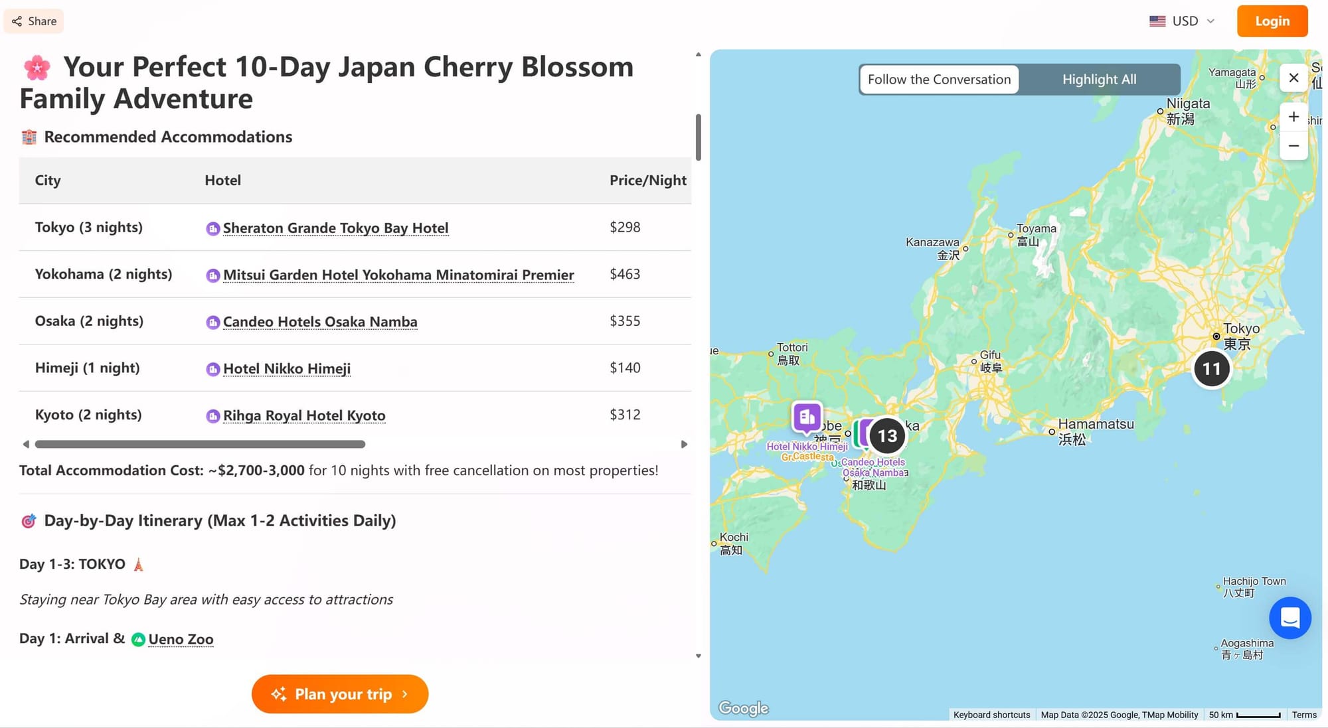
Task: Click the Hotel Nikko Himeji map pin
Action: click(x=807, y=417)
